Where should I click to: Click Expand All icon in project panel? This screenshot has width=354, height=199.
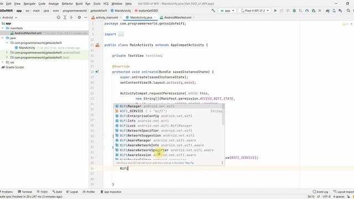[65, 17]
